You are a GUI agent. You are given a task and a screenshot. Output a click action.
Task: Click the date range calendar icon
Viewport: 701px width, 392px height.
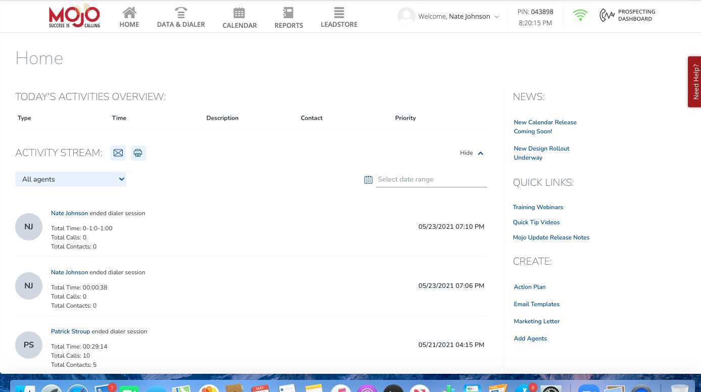click(x=368, y=179)
